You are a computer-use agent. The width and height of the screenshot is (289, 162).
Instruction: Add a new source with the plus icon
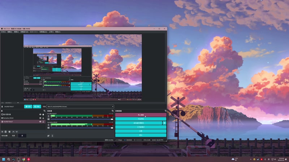(x=2, y=132)
